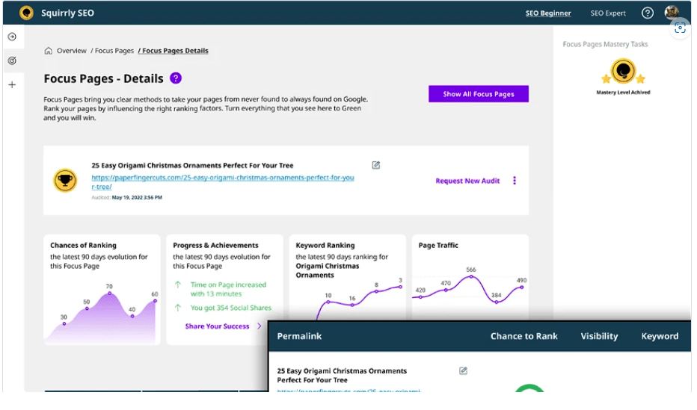Go to Overview breadcrumb
697x410 pixels.
[72, 51]
